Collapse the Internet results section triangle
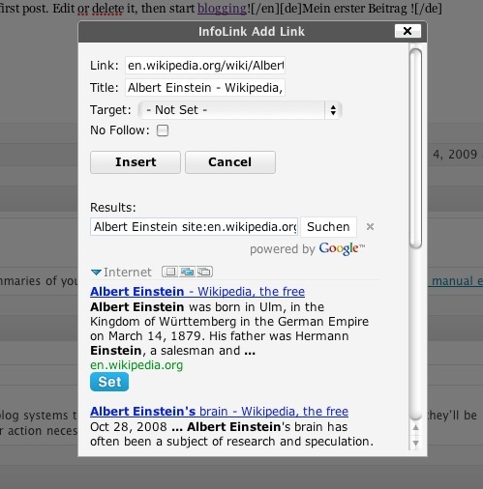Screen dimensions: 483x489 [96, 273]
